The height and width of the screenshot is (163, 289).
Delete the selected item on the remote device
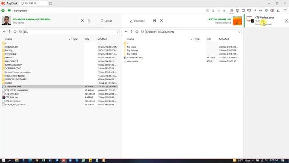pos(161,21)
